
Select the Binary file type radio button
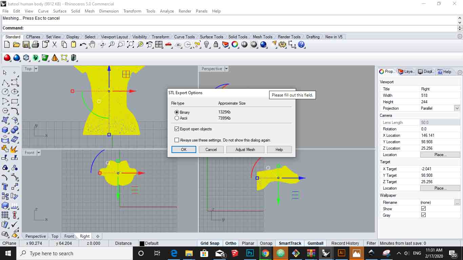coord(177,112)
